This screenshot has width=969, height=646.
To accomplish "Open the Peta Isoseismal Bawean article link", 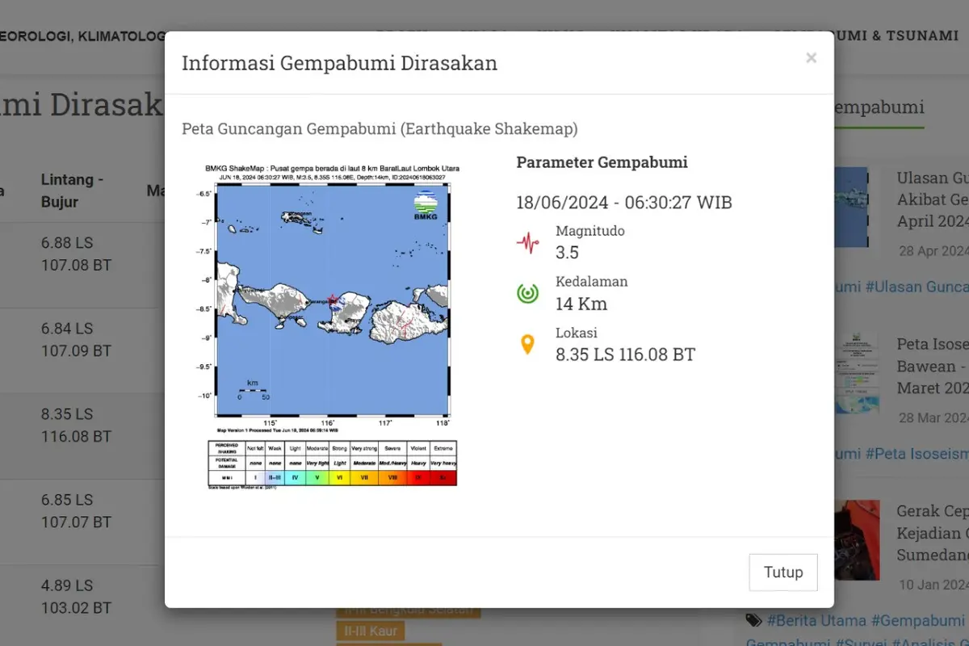I will [933, 366].
